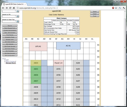Click the page vertical scrollbar
This screenshot has height=107, width=127.
[x=125, y=48]
